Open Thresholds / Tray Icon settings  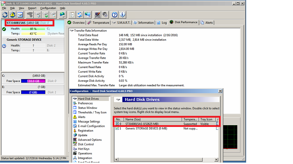92,112
